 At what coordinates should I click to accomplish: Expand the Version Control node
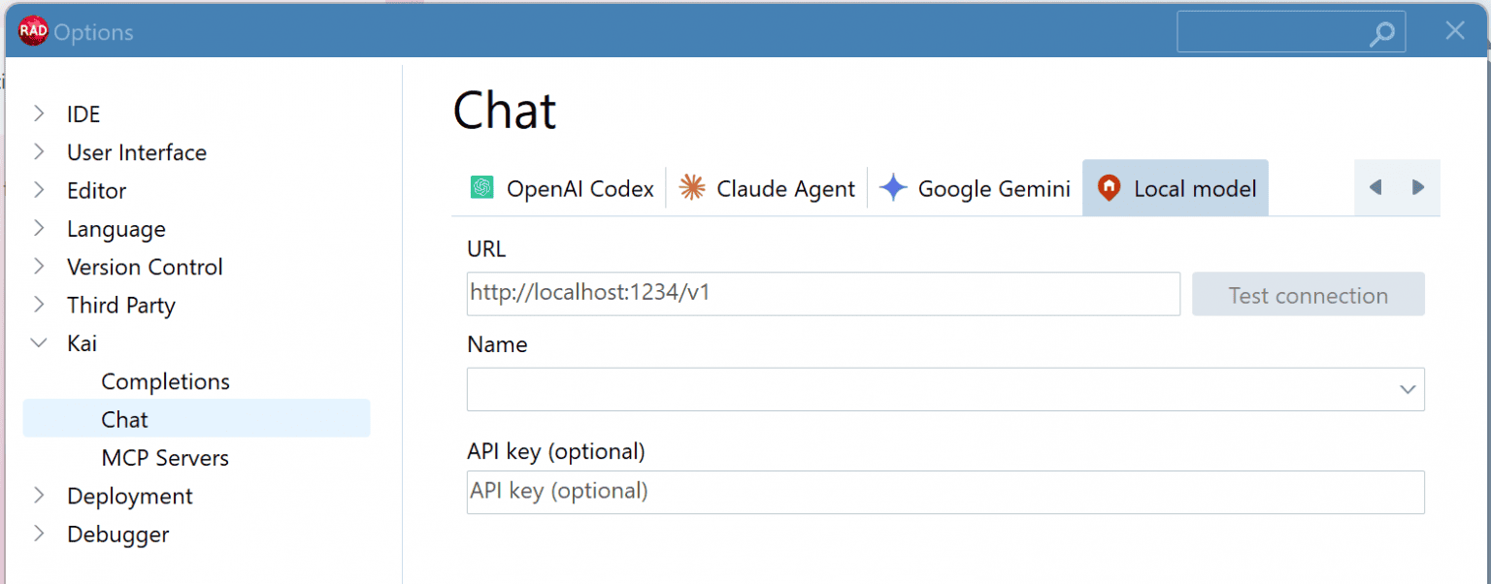pos(39,266)
